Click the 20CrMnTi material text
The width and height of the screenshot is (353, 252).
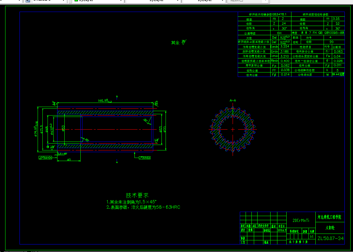[301, 221]
